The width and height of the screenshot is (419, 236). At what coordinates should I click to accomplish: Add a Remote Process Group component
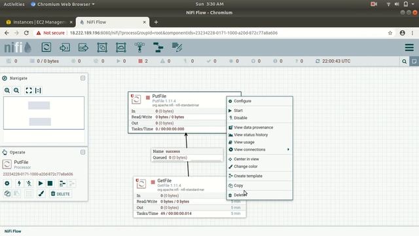tap(120, 47)
